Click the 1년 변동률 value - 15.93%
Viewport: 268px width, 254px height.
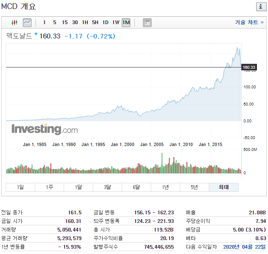coord(69,247)
